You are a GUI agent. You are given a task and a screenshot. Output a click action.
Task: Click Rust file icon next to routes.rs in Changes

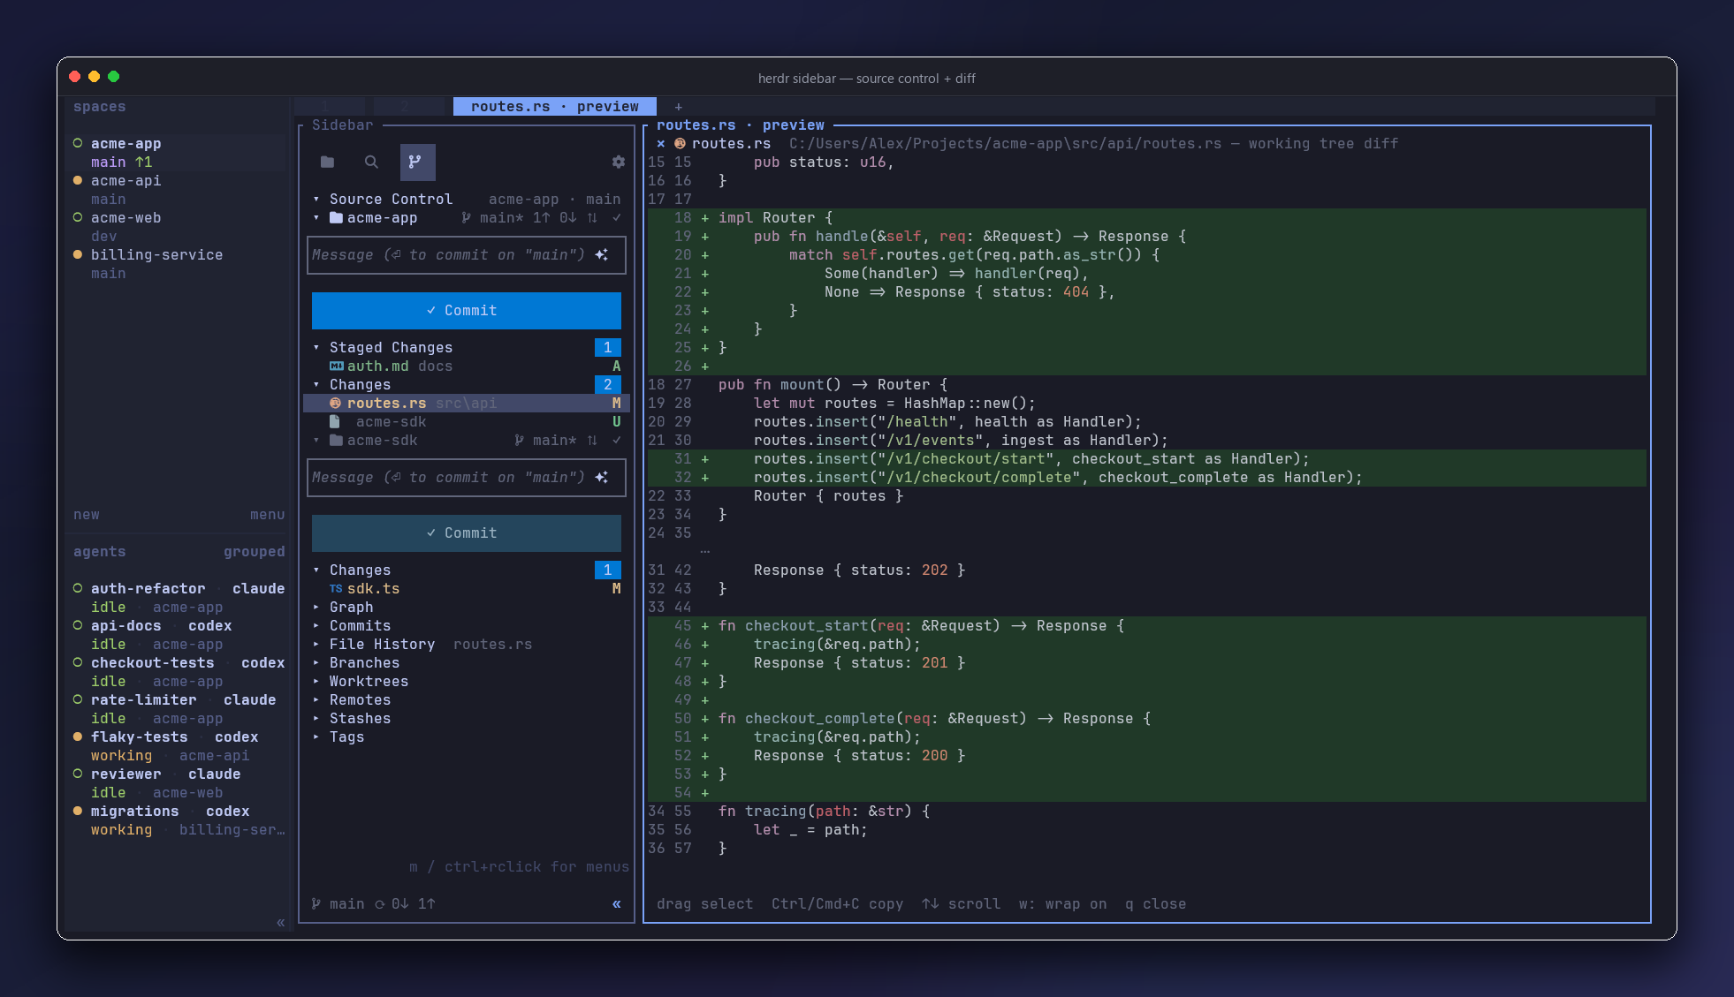336,404
